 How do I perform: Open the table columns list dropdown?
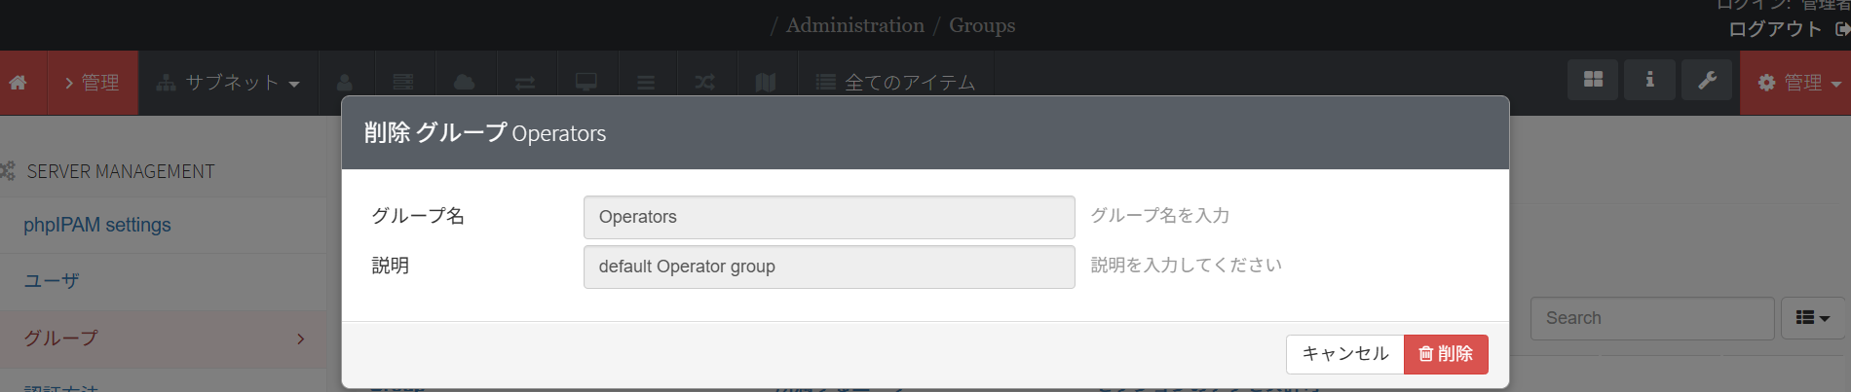click(x=1813, y=318)
